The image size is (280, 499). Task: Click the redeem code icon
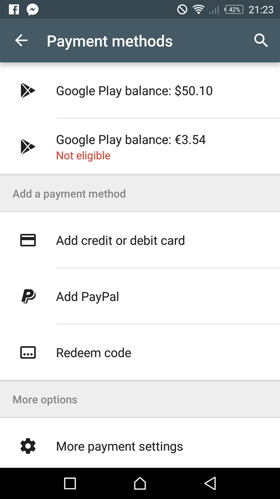[x=28, y=352]
